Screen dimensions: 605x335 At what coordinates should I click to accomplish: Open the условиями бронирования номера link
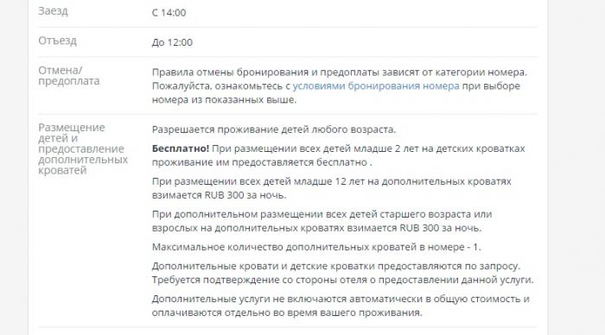tap(376, 86)
